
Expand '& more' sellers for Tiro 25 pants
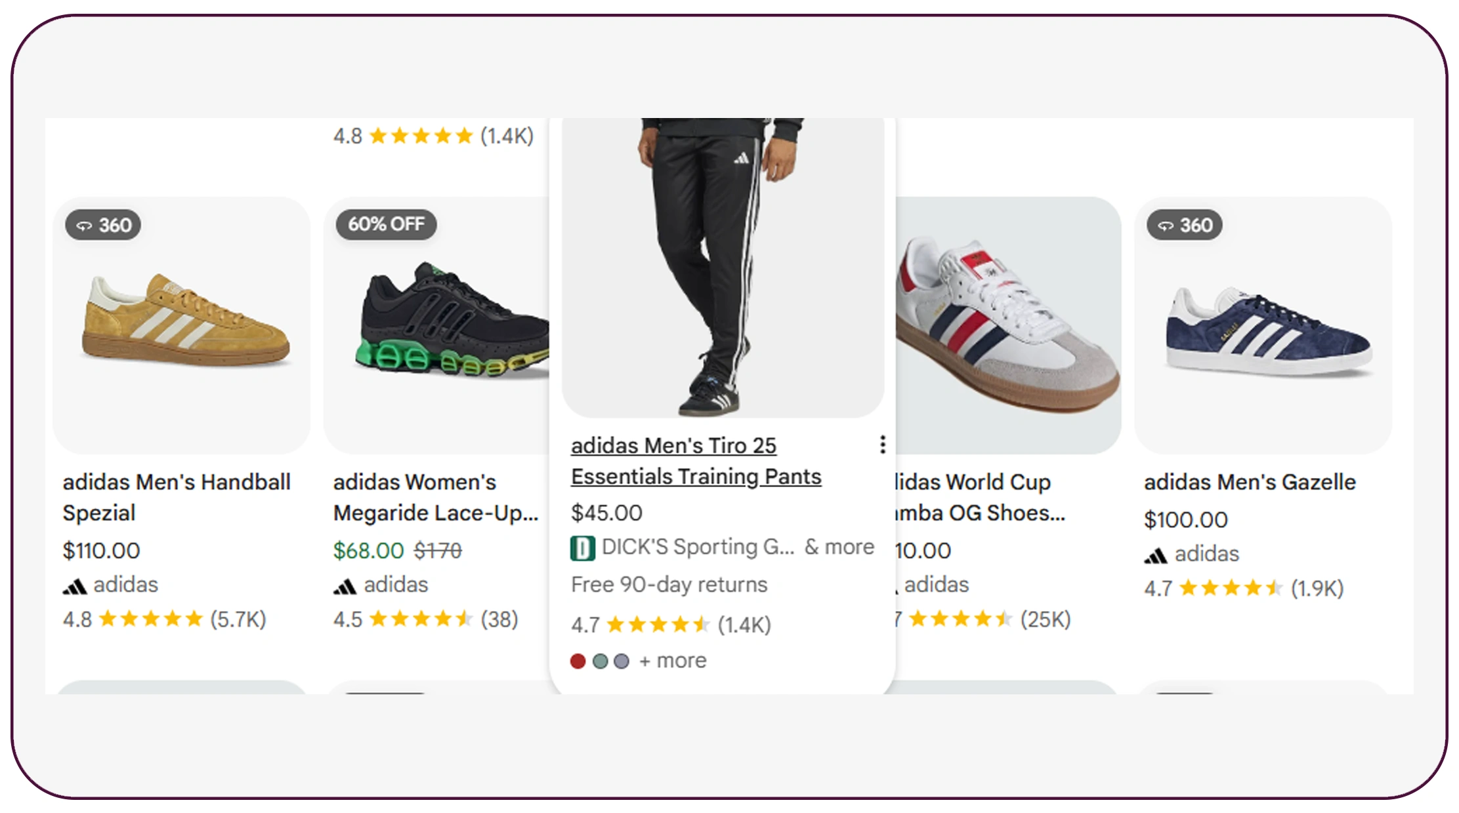(839, 547)
